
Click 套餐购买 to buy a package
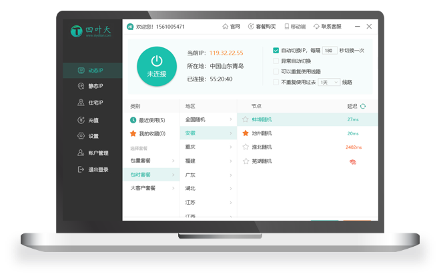pyautogui.click(x=262, y=27)
